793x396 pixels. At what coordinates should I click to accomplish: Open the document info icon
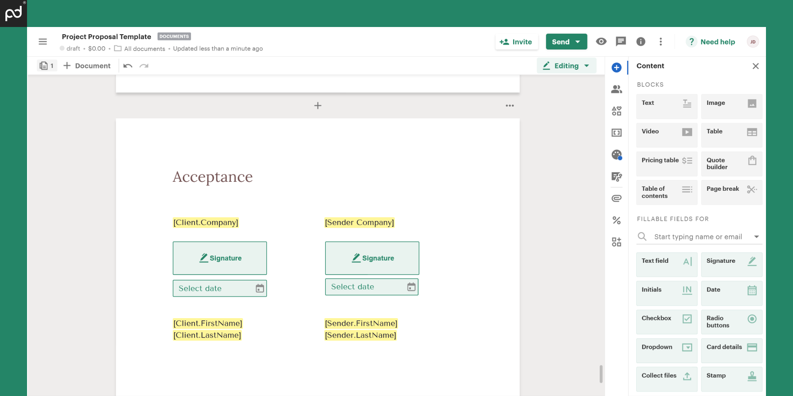tap(641, 42)
